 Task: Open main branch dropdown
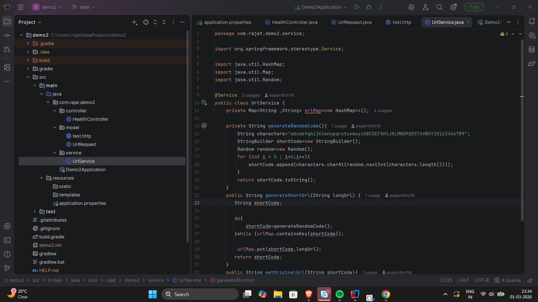pos(84,7)
